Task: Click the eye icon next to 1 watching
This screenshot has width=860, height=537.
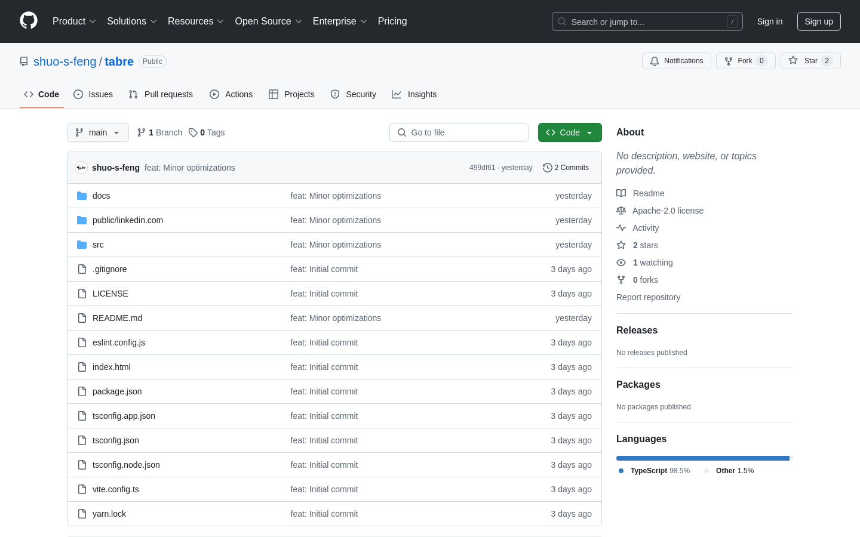Action: pyautogui.click(x=621, y=263)
